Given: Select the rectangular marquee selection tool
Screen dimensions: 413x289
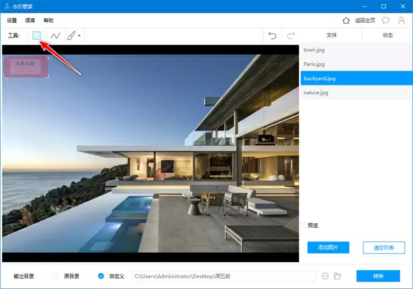Looking at the screenshot, I should click(37, 36).
